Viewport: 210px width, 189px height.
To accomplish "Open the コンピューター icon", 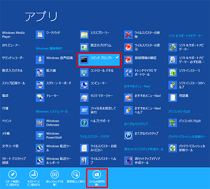I will click(84, 85).
